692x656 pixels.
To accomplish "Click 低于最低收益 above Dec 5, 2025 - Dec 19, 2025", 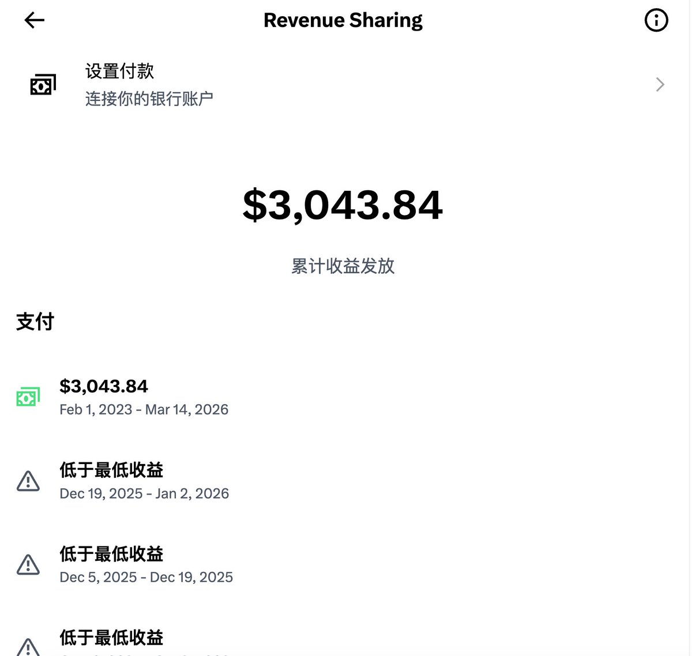I will [111, 554].
